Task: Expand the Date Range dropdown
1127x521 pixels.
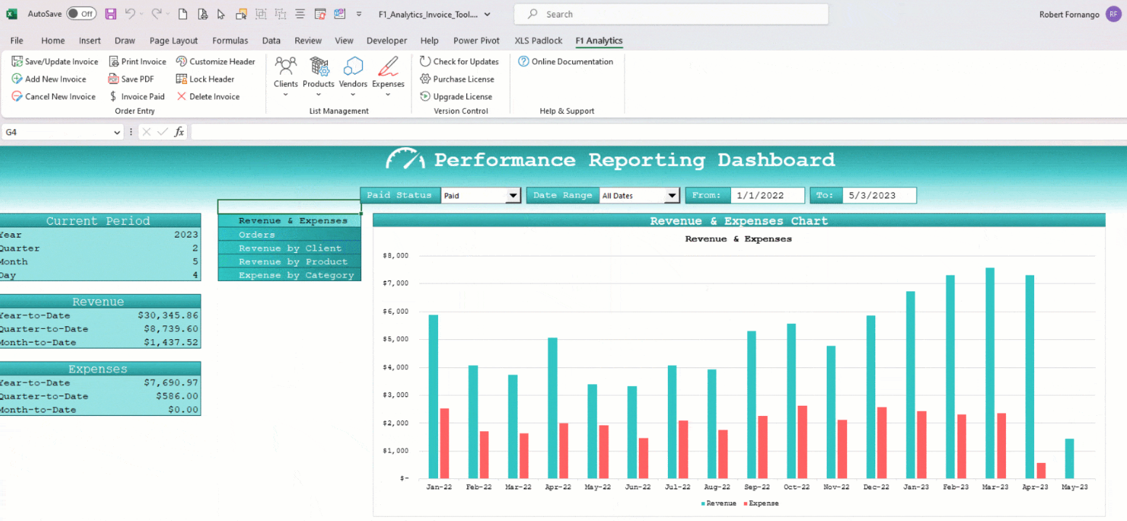Action: [x=671, y=195]
